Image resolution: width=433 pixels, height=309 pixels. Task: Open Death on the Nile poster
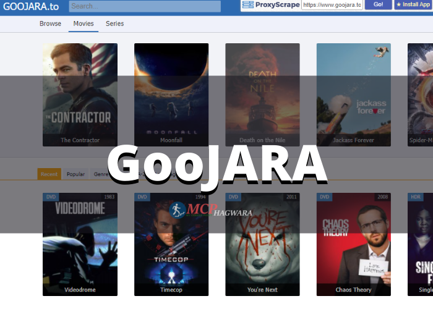(262, 95)
